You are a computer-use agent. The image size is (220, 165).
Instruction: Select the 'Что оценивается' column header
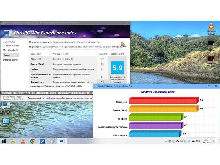[60, 54]
